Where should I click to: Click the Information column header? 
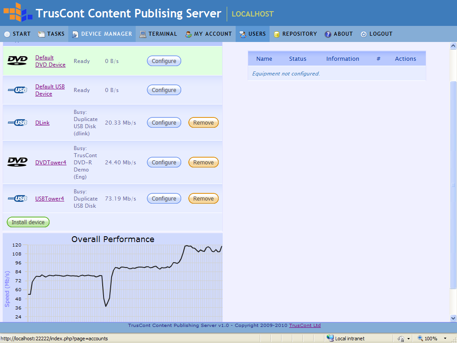(x=342, y=59)
